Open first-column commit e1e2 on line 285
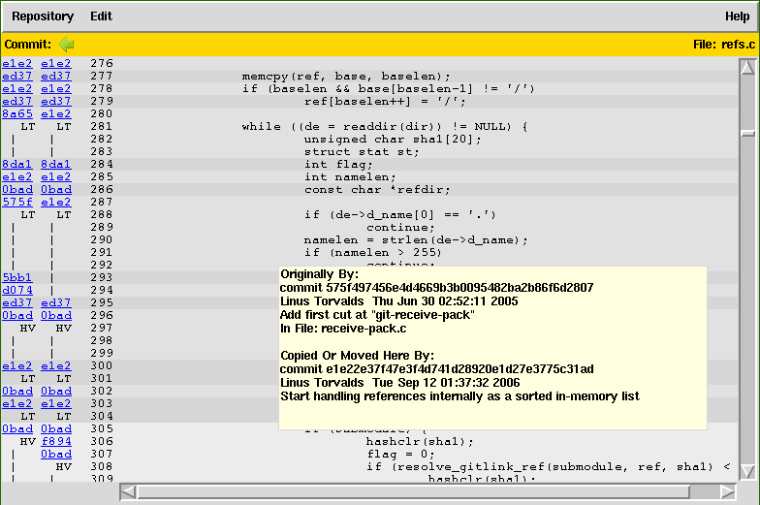760x505 pixels. pos(17,176)
